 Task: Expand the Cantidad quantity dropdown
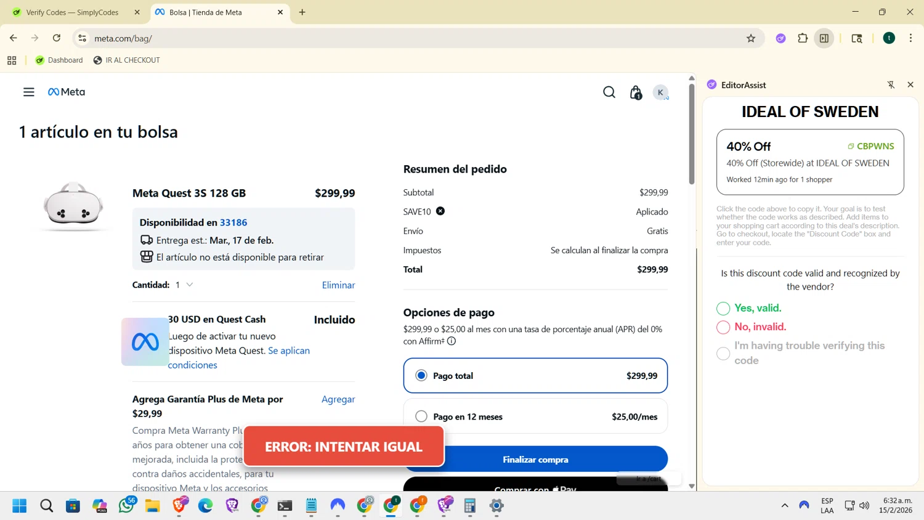click(x=184, y=285)
